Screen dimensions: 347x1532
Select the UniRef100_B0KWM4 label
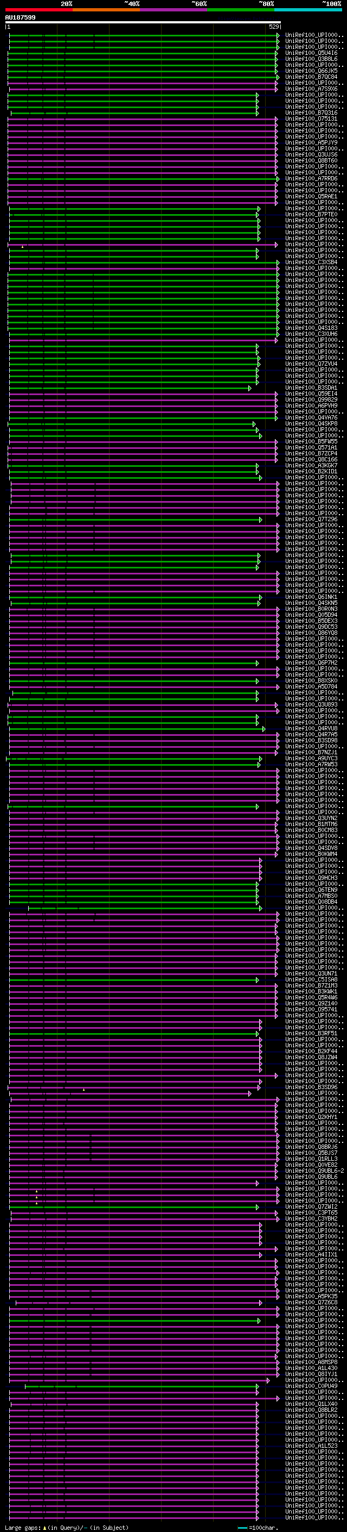[x=311, y=854]
